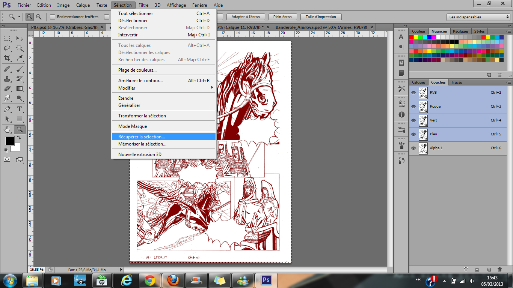
Task: Enable Redimensionner fenêtres checkbox
Action: tap(53, 16)
